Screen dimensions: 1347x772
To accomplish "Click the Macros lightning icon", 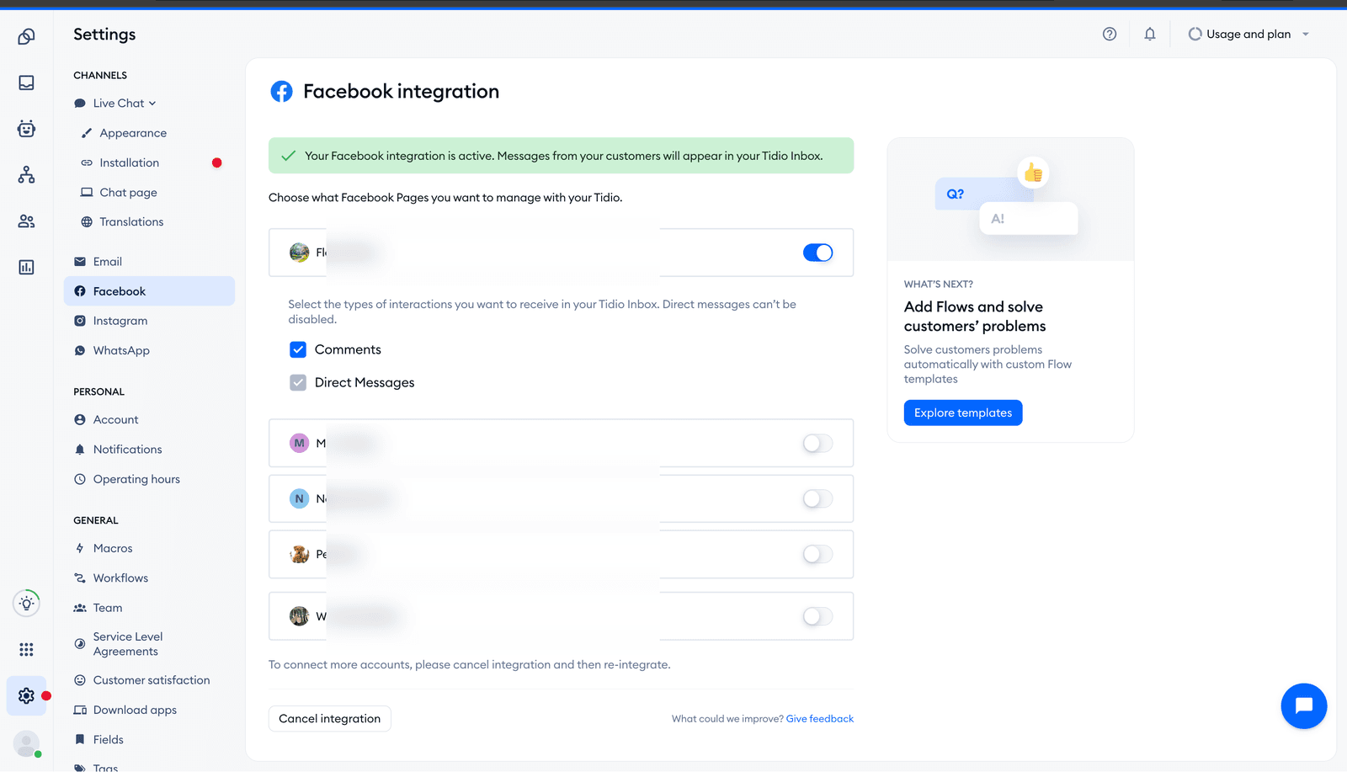I will click(80, 549).
